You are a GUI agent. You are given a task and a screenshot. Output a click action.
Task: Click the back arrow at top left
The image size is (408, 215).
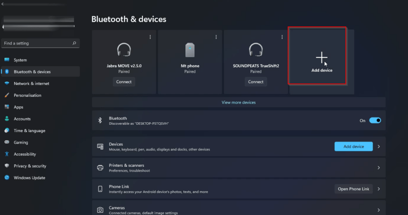pos(3,4)
